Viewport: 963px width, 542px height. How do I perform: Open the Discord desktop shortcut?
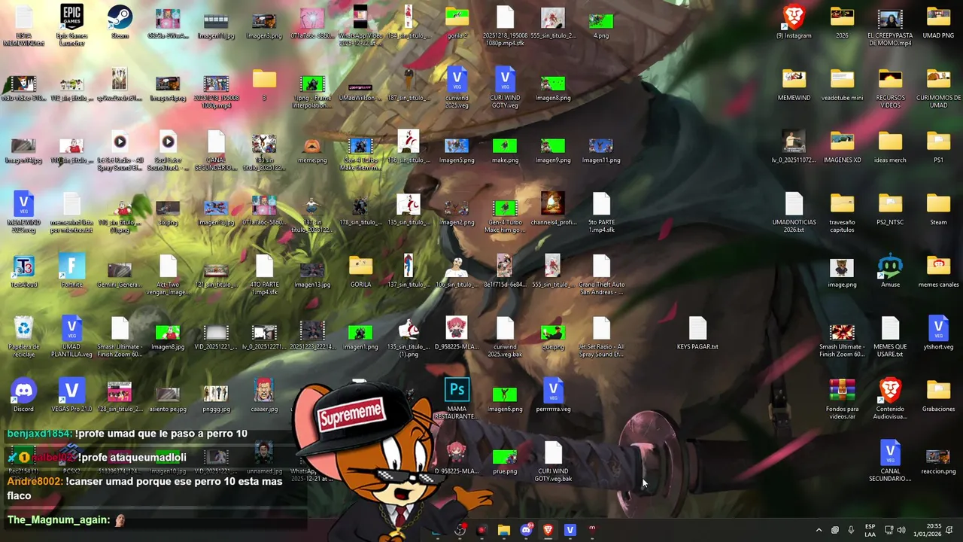point(23,396)
